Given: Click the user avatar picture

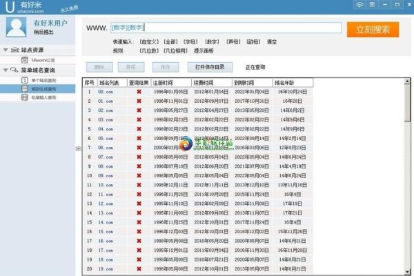Looking at the screenshot, I should (16, 27).
